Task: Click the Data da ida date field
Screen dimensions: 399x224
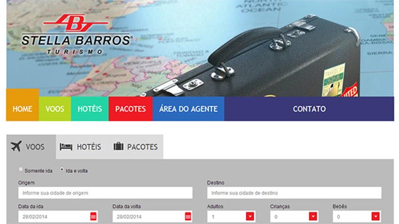Action: coord(53,217)
